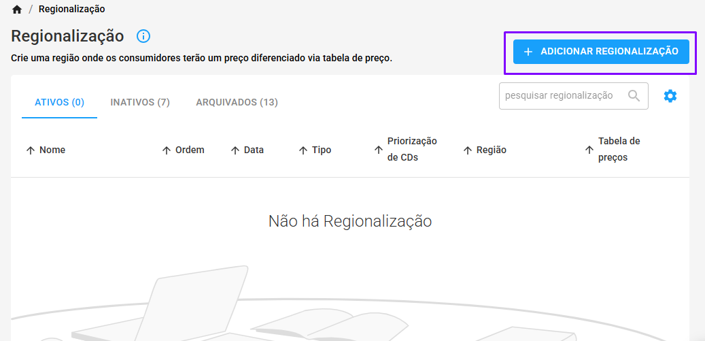Click the Data column header text
705x341 pixels.
(x=254, y=150)
